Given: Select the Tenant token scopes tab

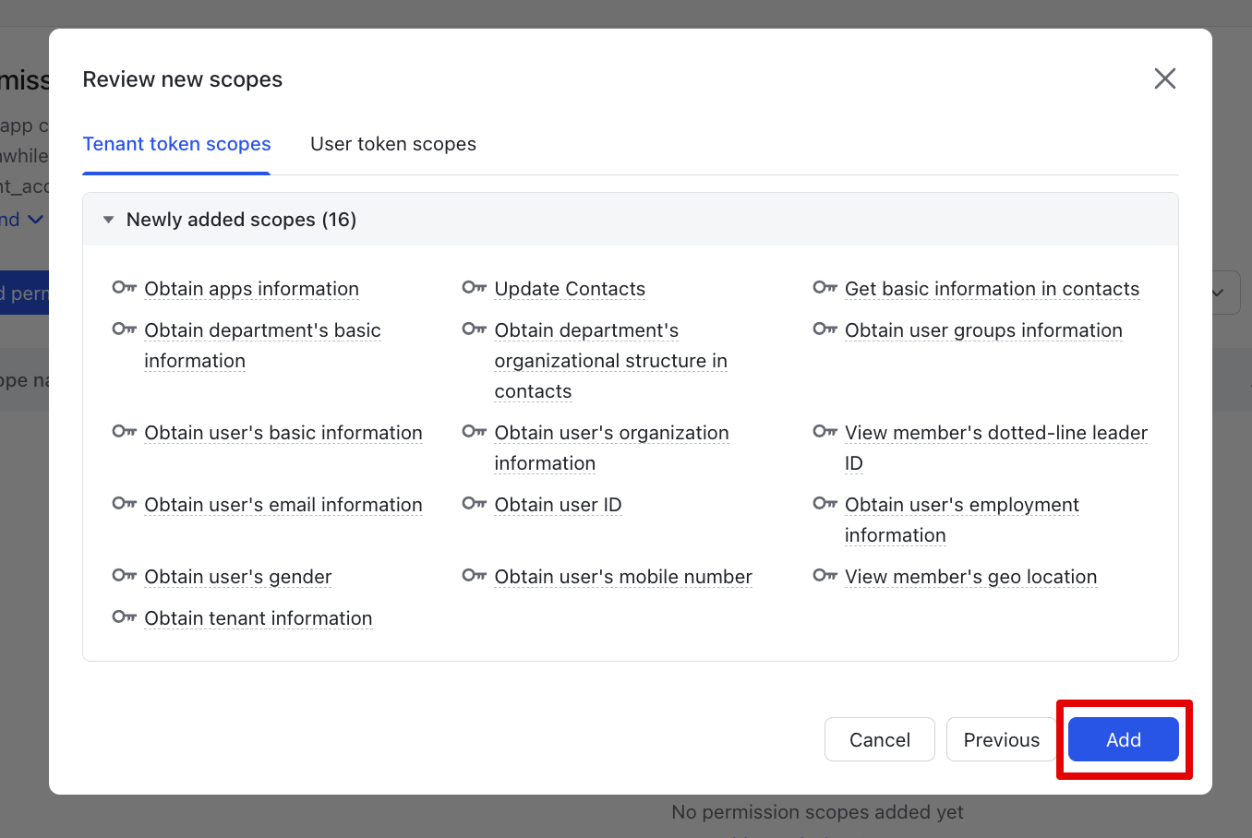Looking at the screenshot, I should pyautogui.click(x=176, y=144).
